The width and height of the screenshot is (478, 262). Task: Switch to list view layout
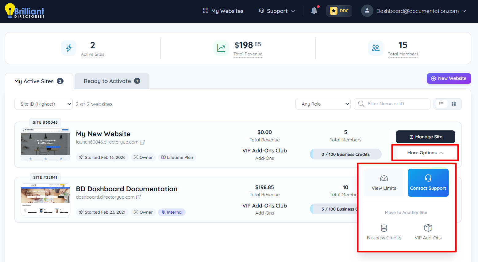441,104
